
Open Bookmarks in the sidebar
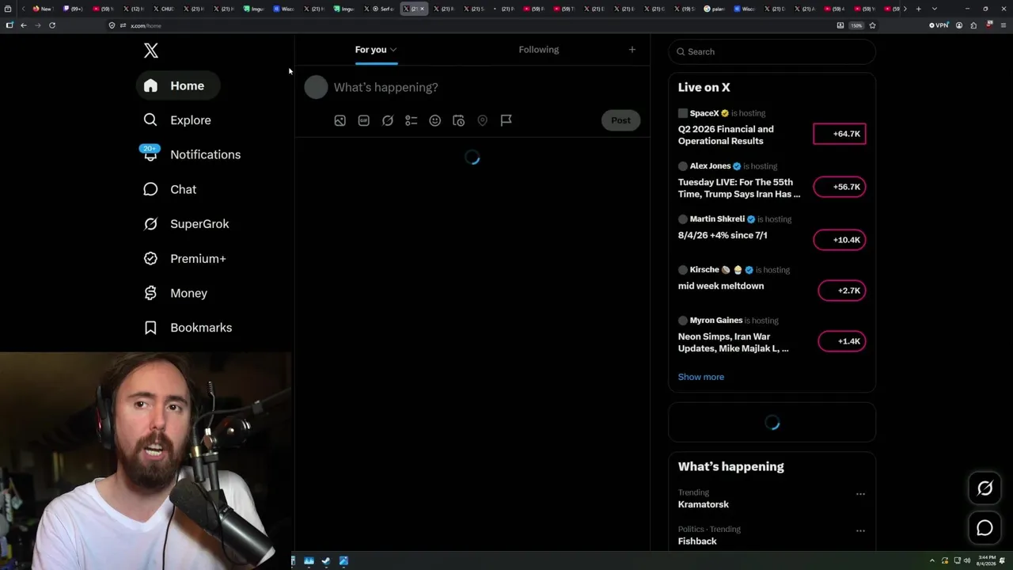188,328
